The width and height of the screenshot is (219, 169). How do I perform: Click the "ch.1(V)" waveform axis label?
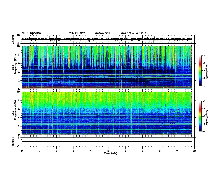point(13,39)
